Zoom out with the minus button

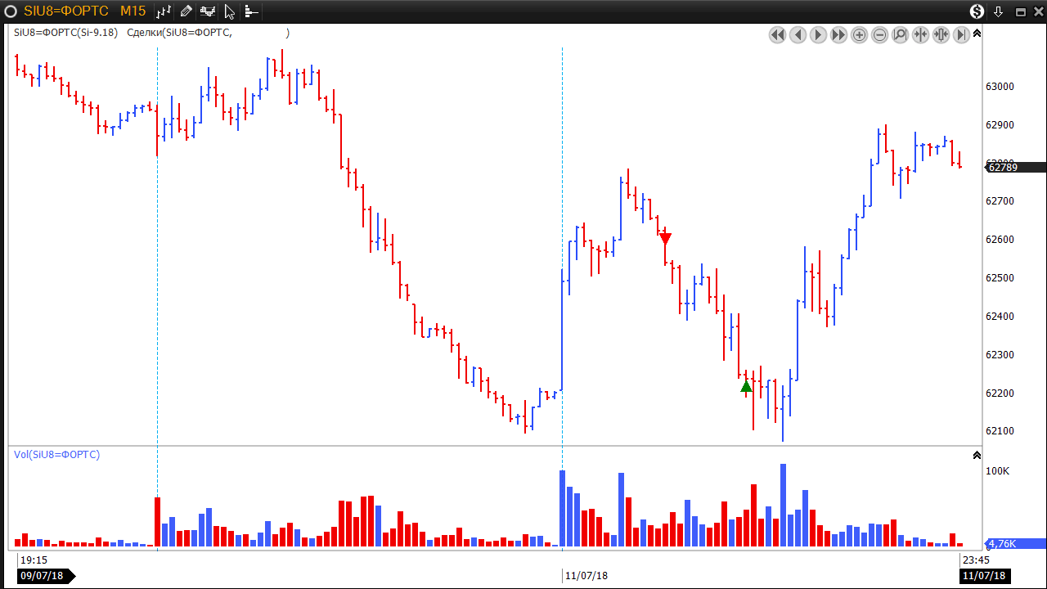tap(879, 34)
